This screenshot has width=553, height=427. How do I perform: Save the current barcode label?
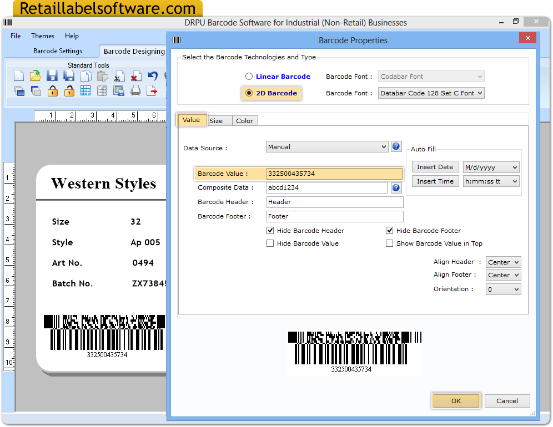52,76
